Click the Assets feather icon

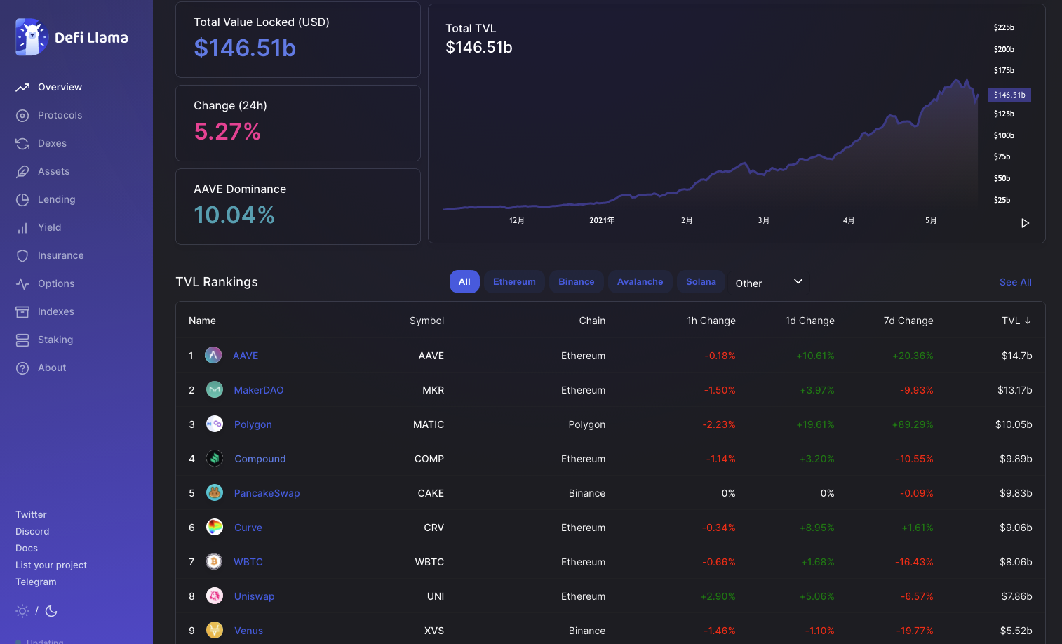pos(22,172)
